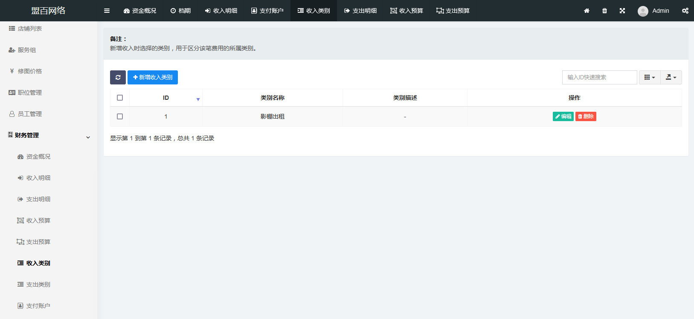Click the ID quick search input field
The image size is (694, 319).
599,77
